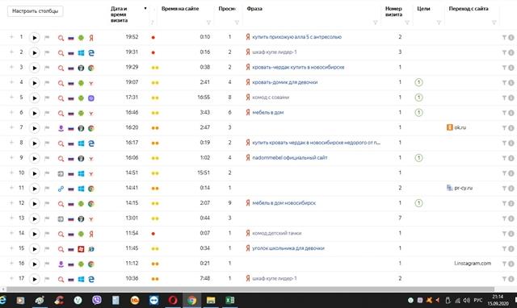Expand details of visit row 11
This screenshot has width=517, height=308.
point(11,188)
